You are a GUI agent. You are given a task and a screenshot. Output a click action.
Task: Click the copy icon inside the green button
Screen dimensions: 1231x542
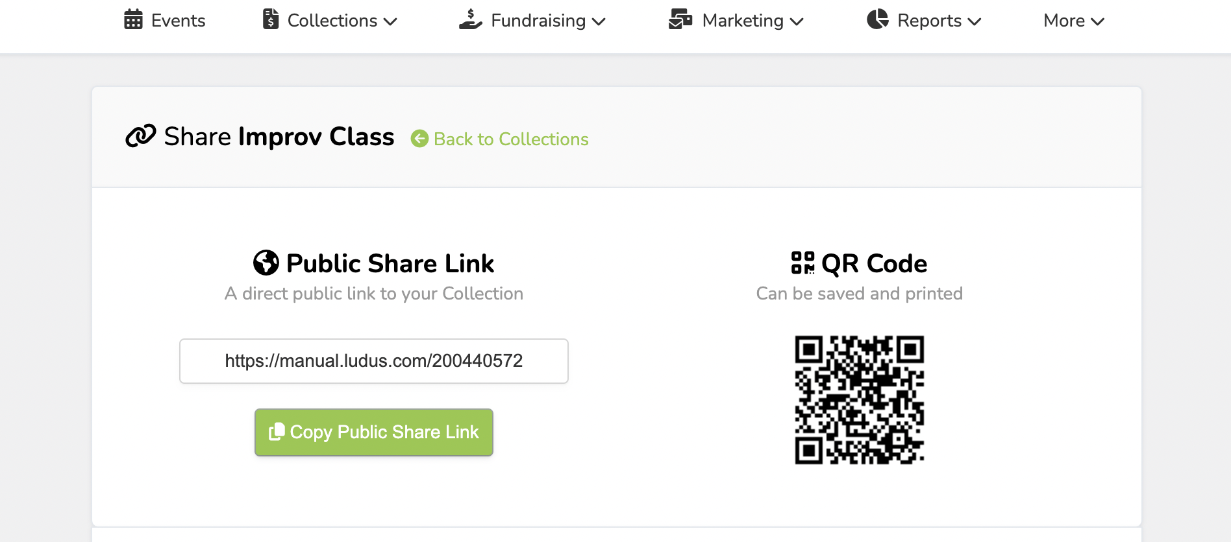tap(275, 432)
